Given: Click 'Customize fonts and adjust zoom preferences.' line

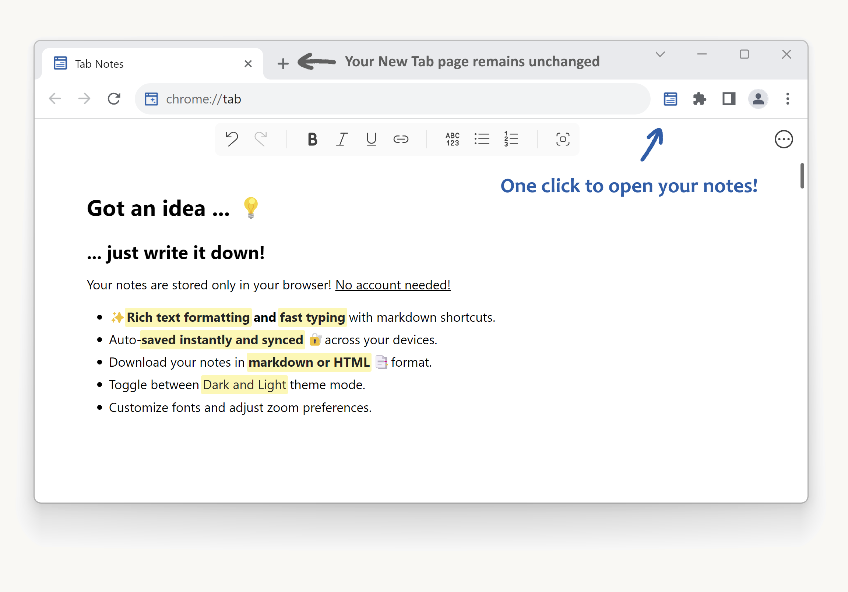Looking at the screenshot, I should pyautogui.click(x=240, y=408).
